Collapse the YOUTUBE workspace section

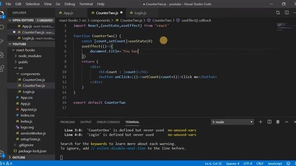(x=10, y=44)
